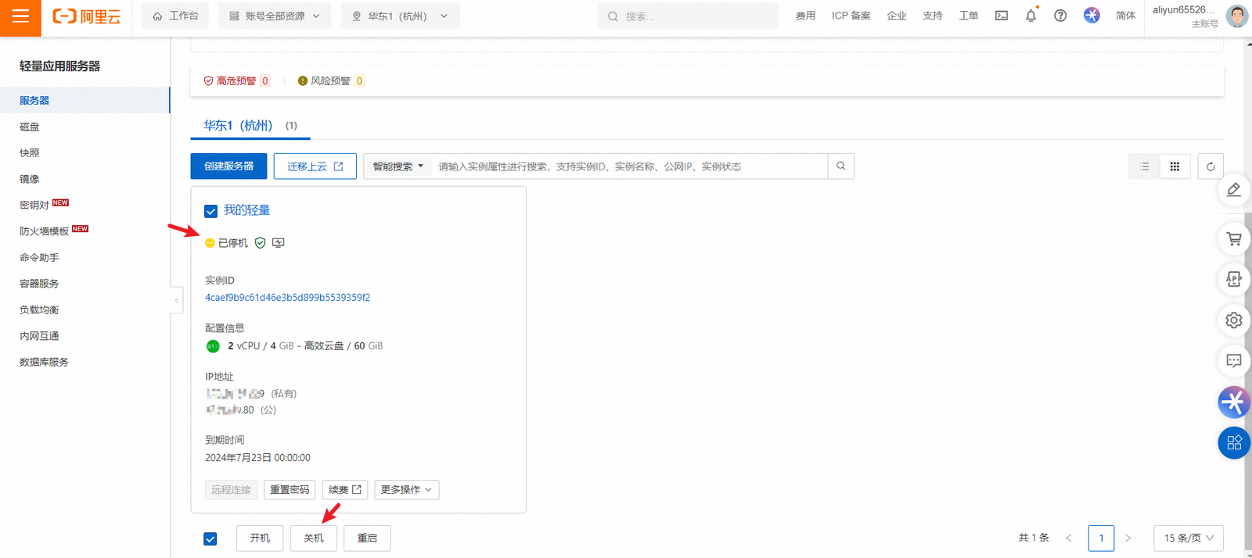Open 防火墙模板 sidebar item
Screen dimensions: 1252x558
pyautogui.click(x=85, y=231)
